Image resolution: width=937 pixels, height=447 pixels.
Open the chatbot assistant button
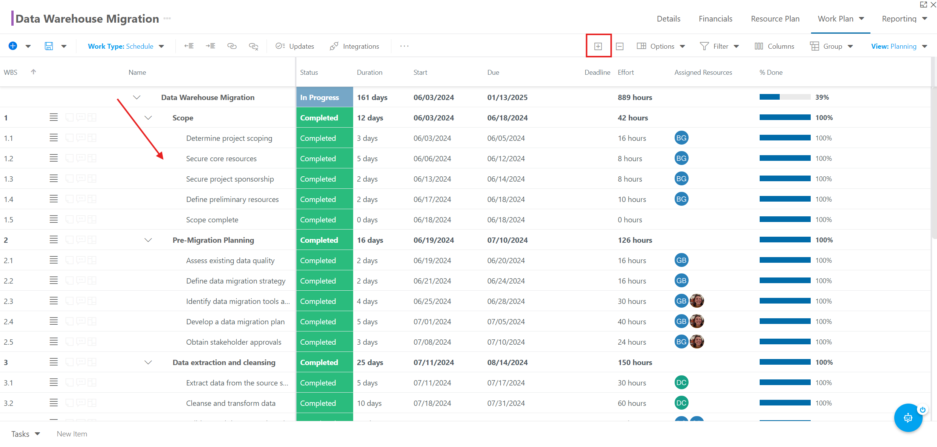pos(908,418)
